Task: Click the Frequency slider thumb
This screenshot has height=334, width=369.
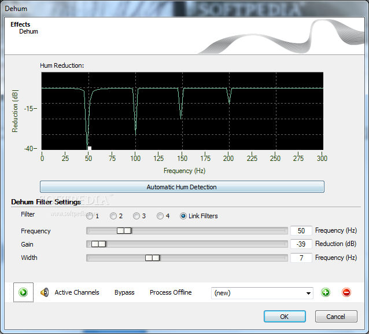Action: click(124, 230)
